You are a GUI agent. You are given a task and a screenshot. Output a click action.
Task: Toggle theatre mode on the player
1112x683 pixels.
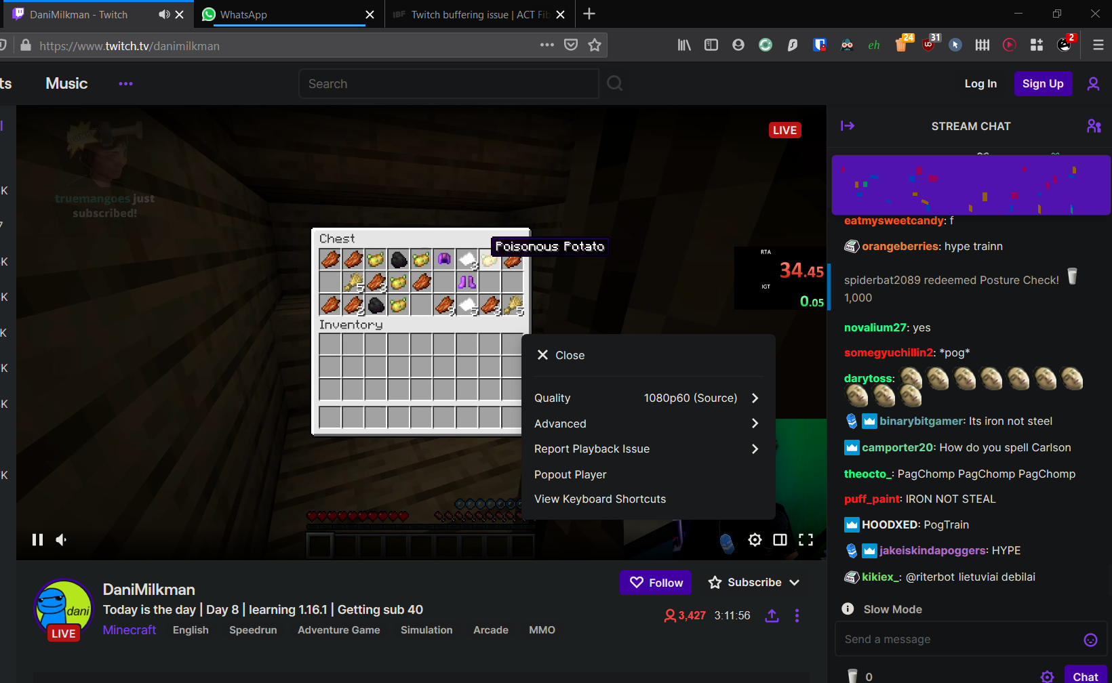pos(780,539)
